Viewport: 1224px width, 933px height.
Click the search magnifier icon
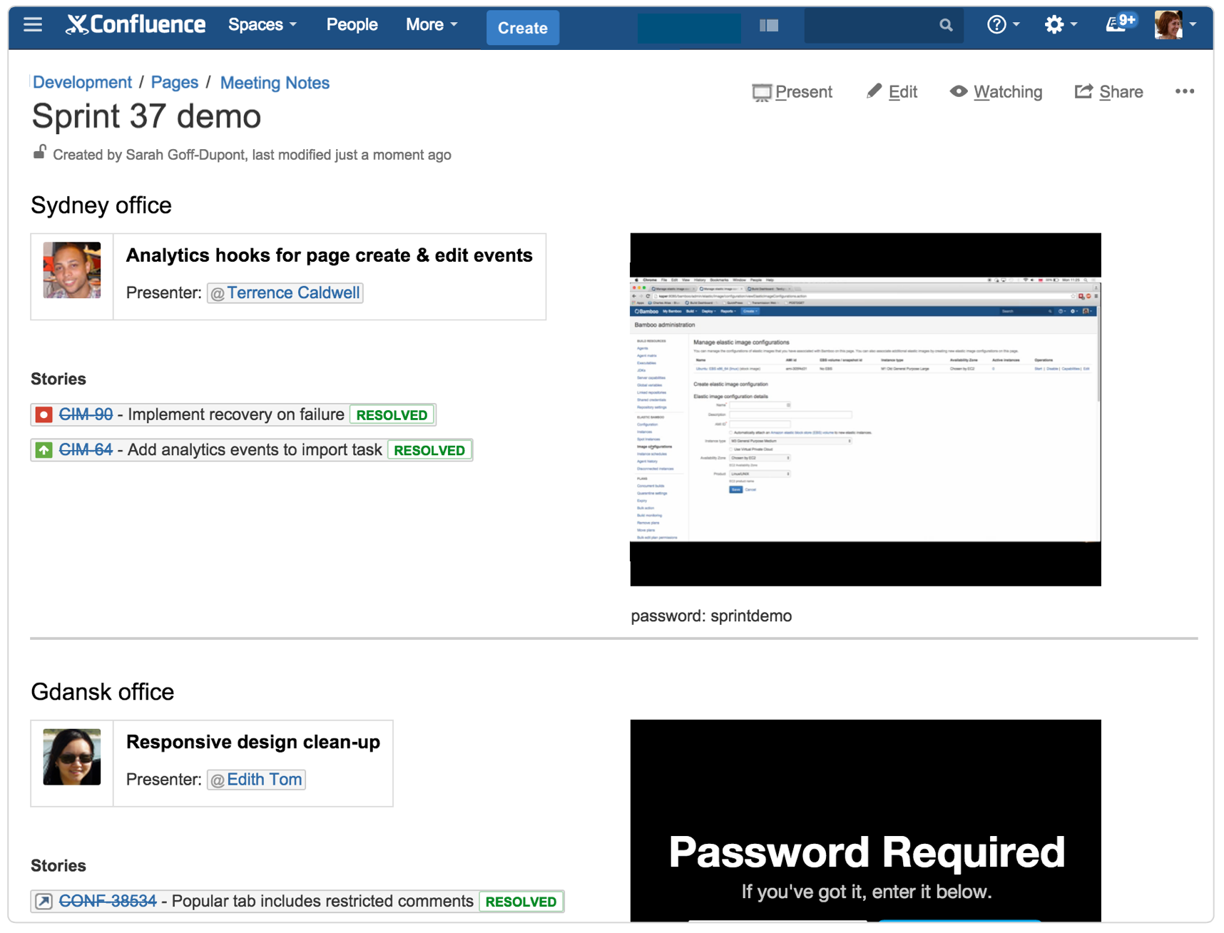point(945,25)
